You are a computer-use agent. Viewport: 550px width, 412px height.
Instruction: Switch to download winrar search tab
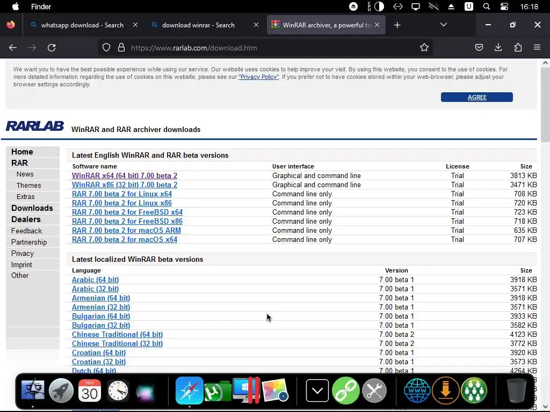pyautogui.click(x=199, y=25)
